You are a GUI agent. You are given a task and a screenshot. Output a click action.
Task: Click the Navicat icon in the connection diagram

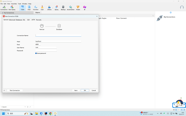click(x=42, y=26)
